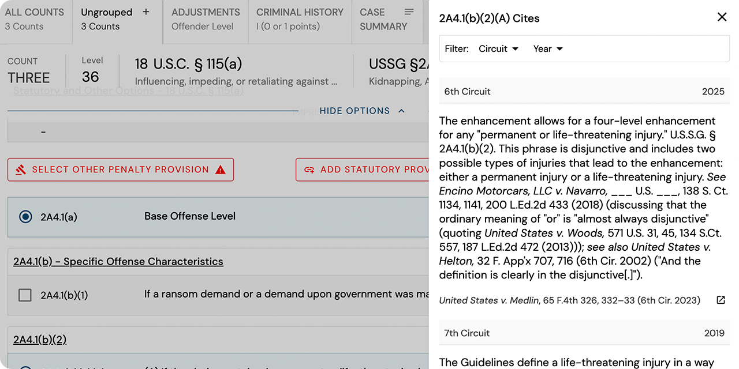Screen dimensions: 739x369
Task: Add a new group with the plus icon
Action: (145, 11)
